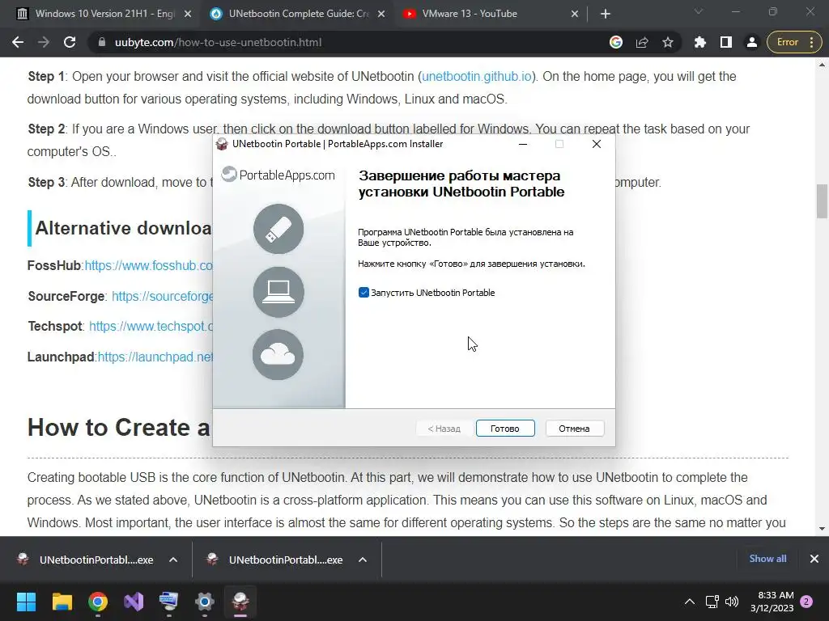
Task: Open the SourceForge download link
Action: 162,296
